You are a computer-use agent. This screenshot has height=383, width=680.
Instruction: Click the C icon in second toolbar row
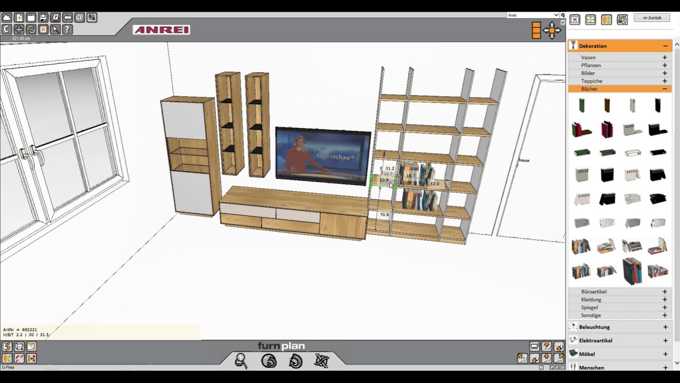(7, 29)
